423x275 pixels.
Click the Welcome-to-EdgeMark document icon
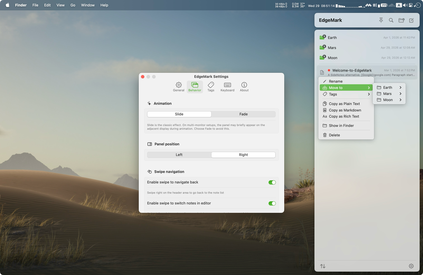pyautogui.click(x=322, y=73)
